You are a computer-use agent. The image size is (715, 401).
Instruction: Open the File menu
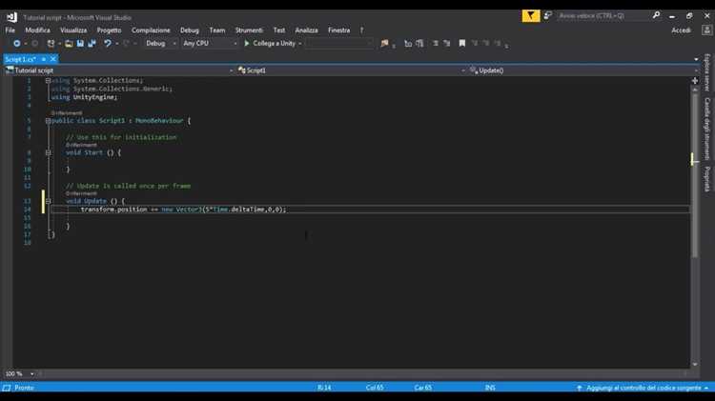[x=10, y=30]
